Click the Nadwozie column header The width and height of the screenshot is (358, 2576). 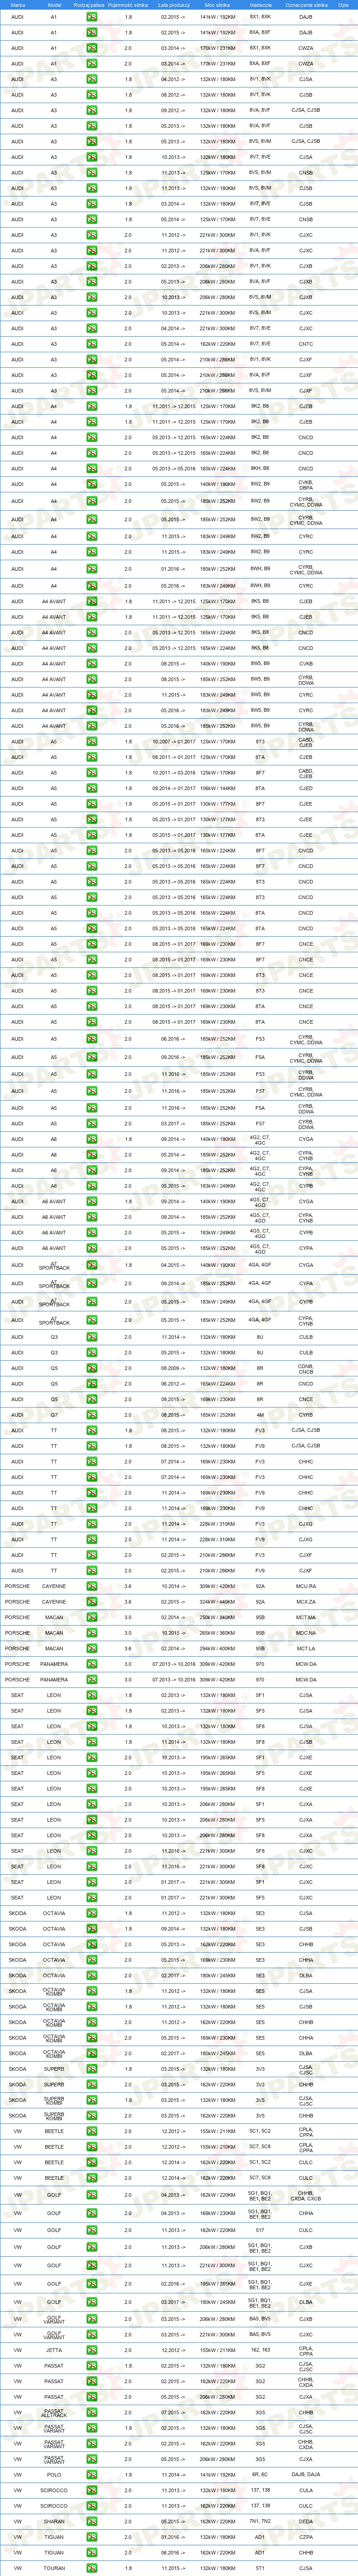click(260, 5)
